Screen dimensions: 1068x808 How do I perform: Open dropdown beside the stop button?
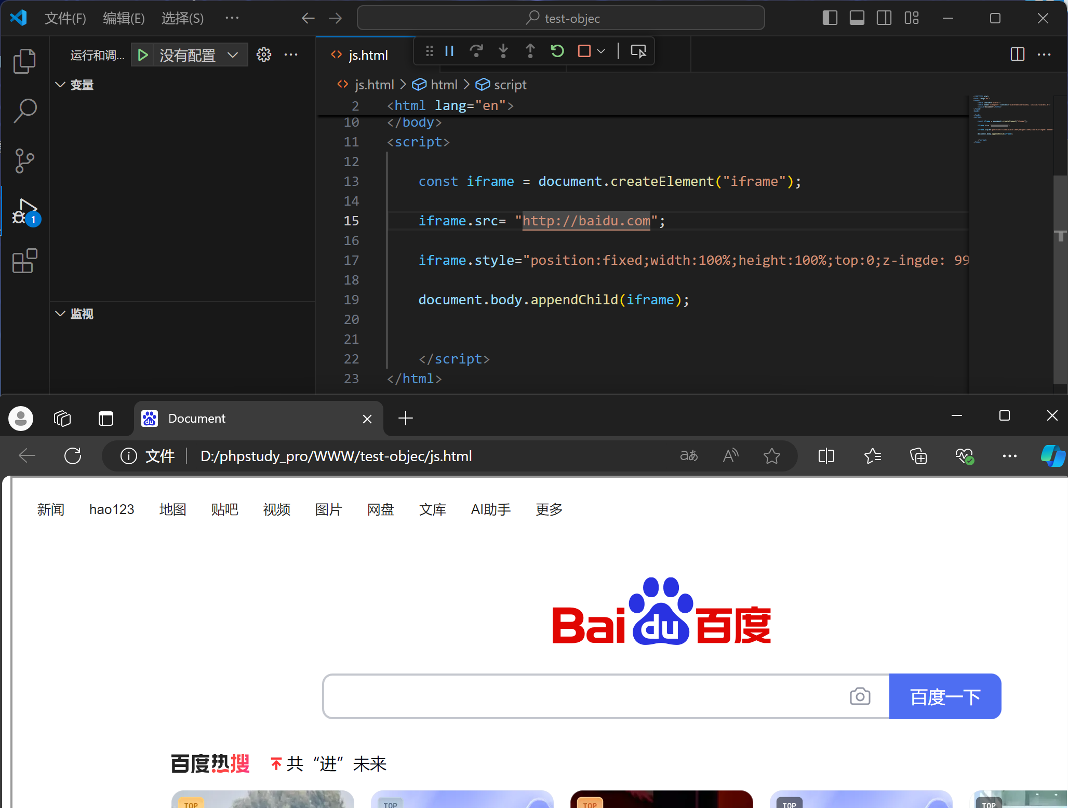[x=601, y=51]
